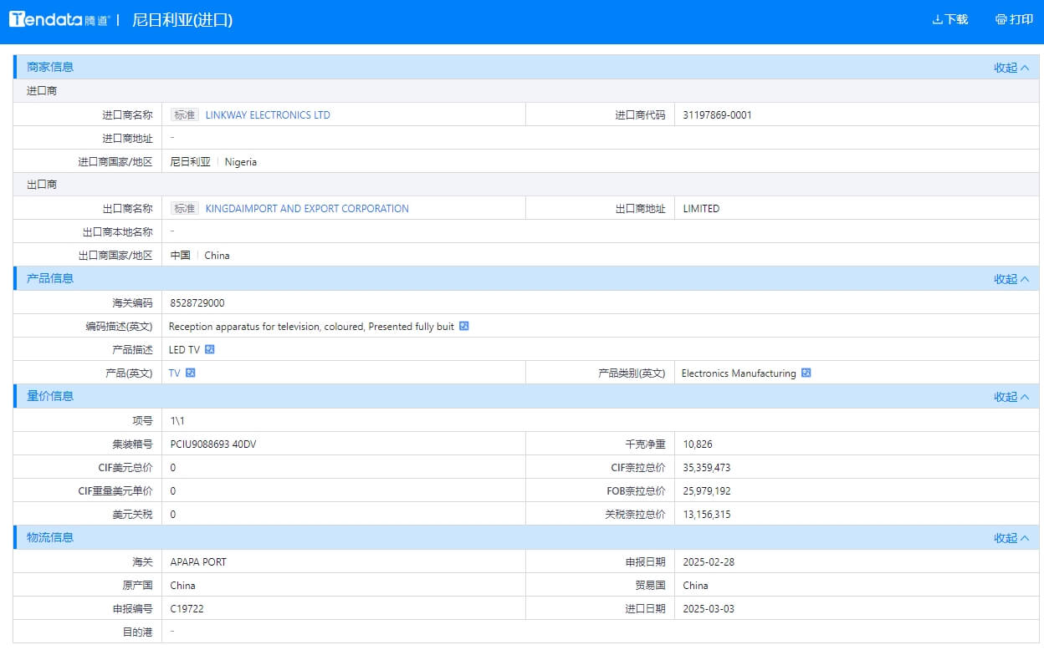This screenshot has height=650, width=1044.
Task: Click the product description value LED TV
Action: [184, 350]
